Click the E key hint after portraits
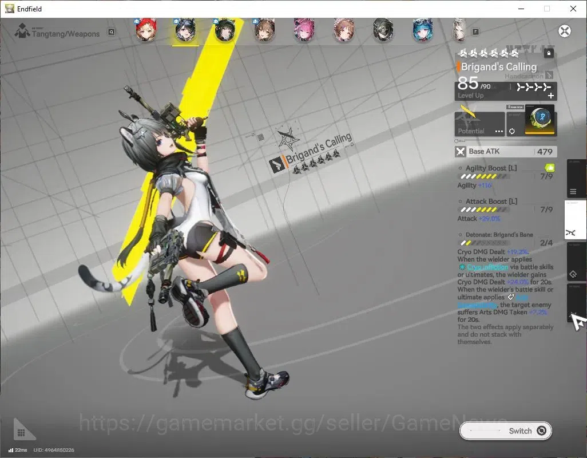This screenshot has width=587, height=458. pyautogui.click(x=475, y=32)
